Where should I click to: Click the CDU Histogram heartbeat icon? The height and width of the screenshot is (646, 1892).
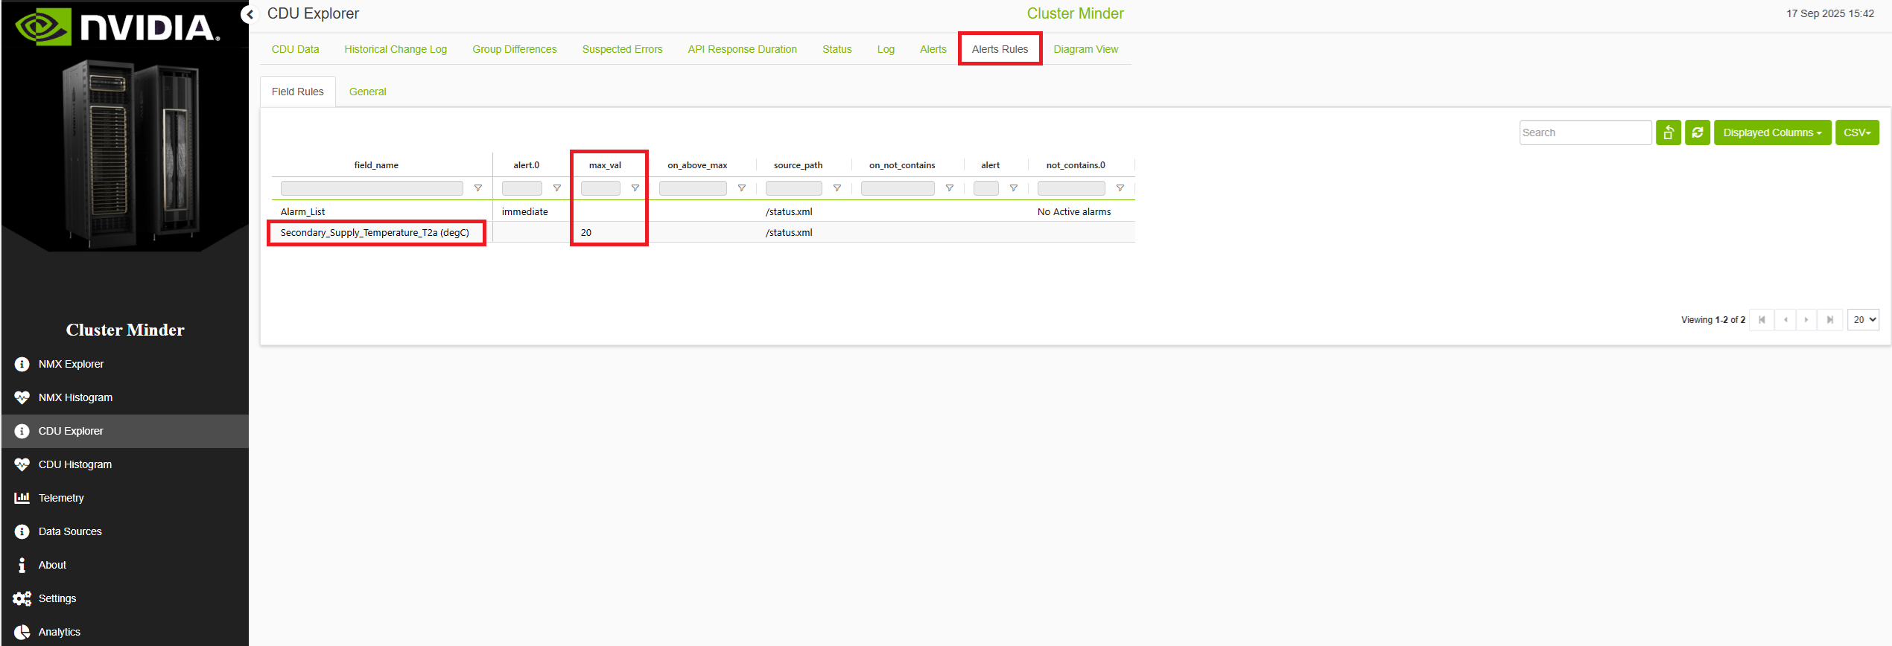[x=22, y=464]
